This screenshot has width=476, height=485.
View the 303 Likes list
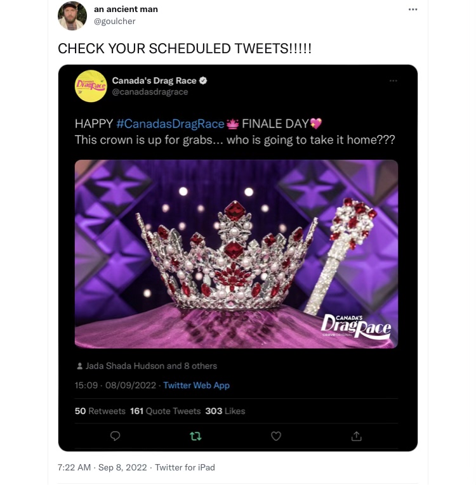pos(225,411)
